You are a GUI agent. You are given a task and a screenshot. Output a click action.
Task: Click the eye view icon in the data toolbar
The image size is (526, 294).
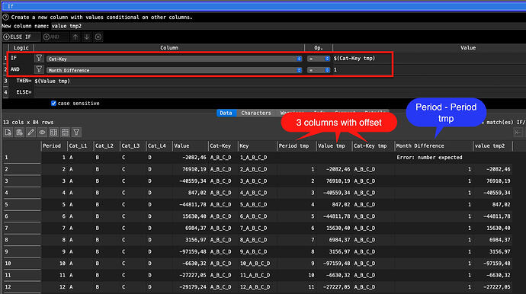42,133
